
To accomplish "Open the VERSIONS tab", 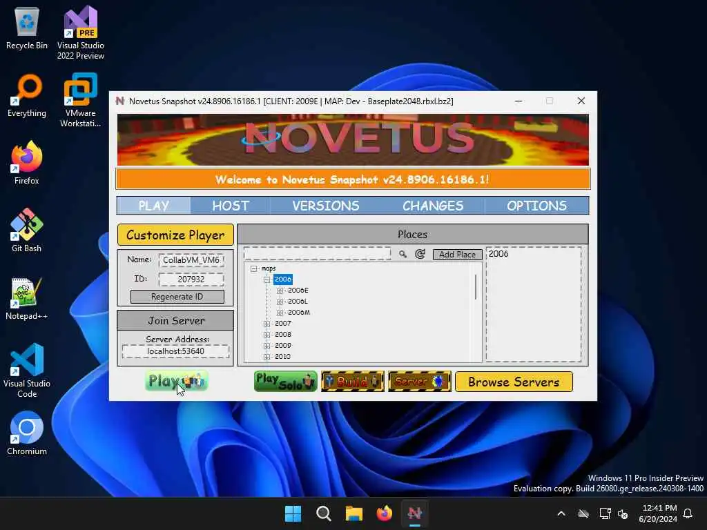I will coord(326,206).
